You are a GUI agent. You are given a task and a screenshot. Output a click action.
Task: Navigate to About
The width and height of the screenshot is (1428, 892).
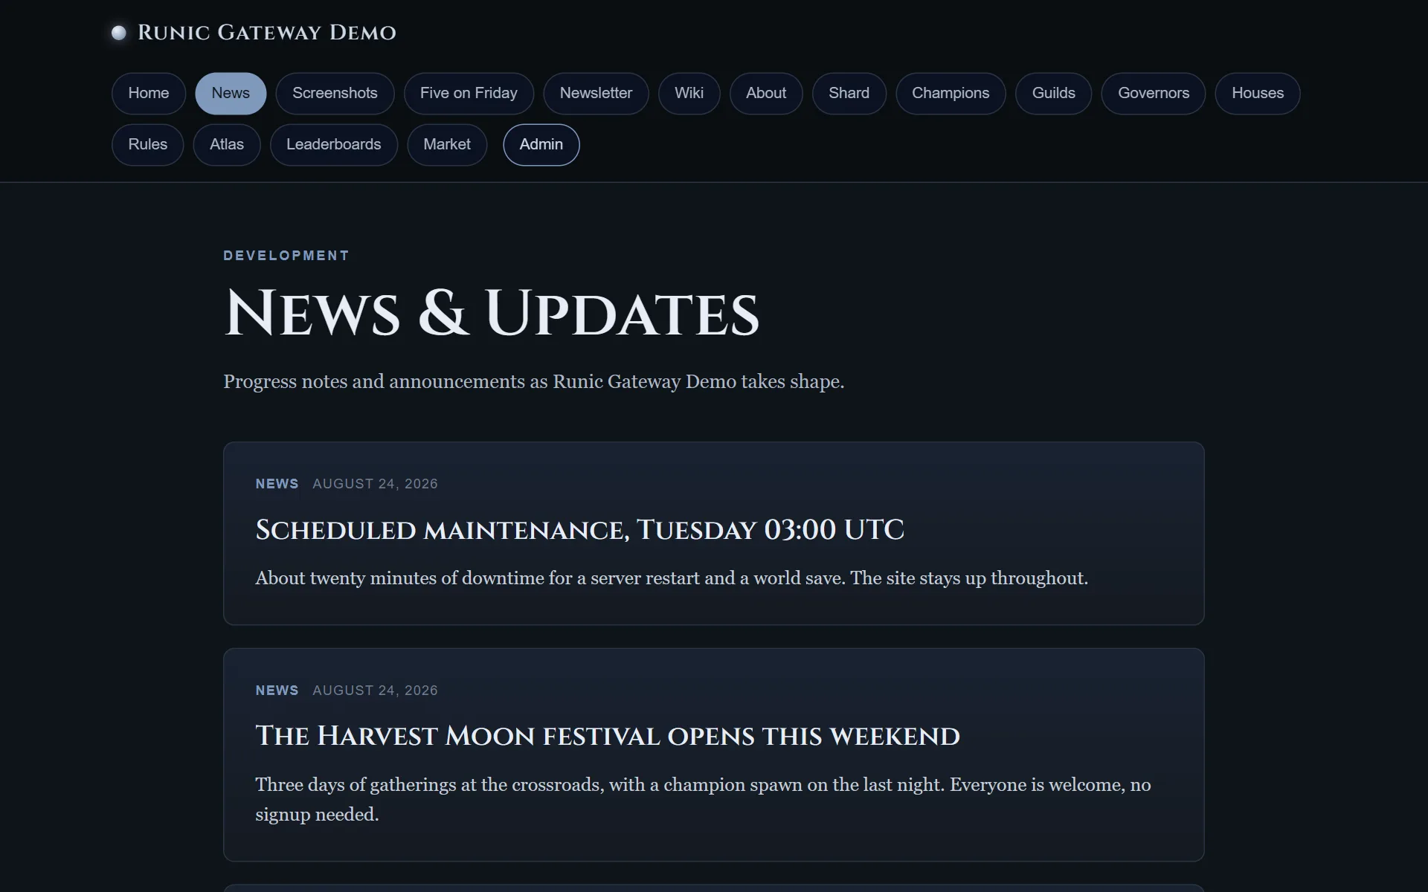(x=766, y=94)
